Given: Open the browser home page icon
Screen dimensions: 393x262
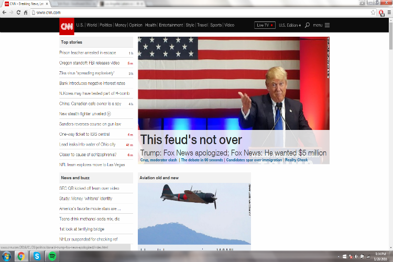Looking at the screenshot, I should pyautogui.click(x=26, y=12).
